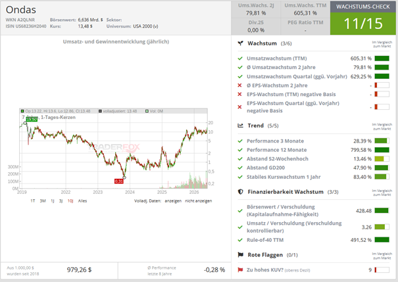The height and width of the screenshot is (282, 398).
Task: Click checkmark beside Performance 3 Monate
Action: (240, 141)
